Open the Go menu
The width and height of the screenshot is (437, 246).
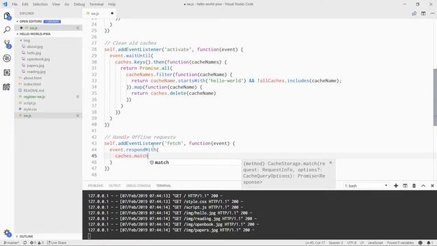67,4
